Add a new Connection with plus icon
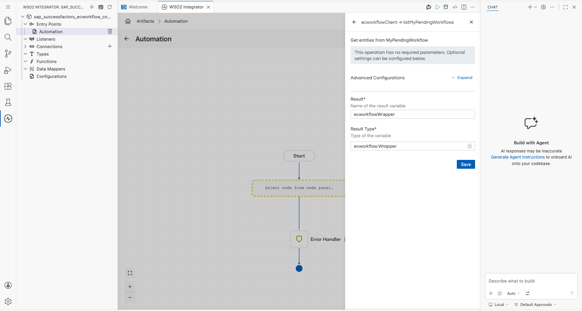 coord(110,46)
